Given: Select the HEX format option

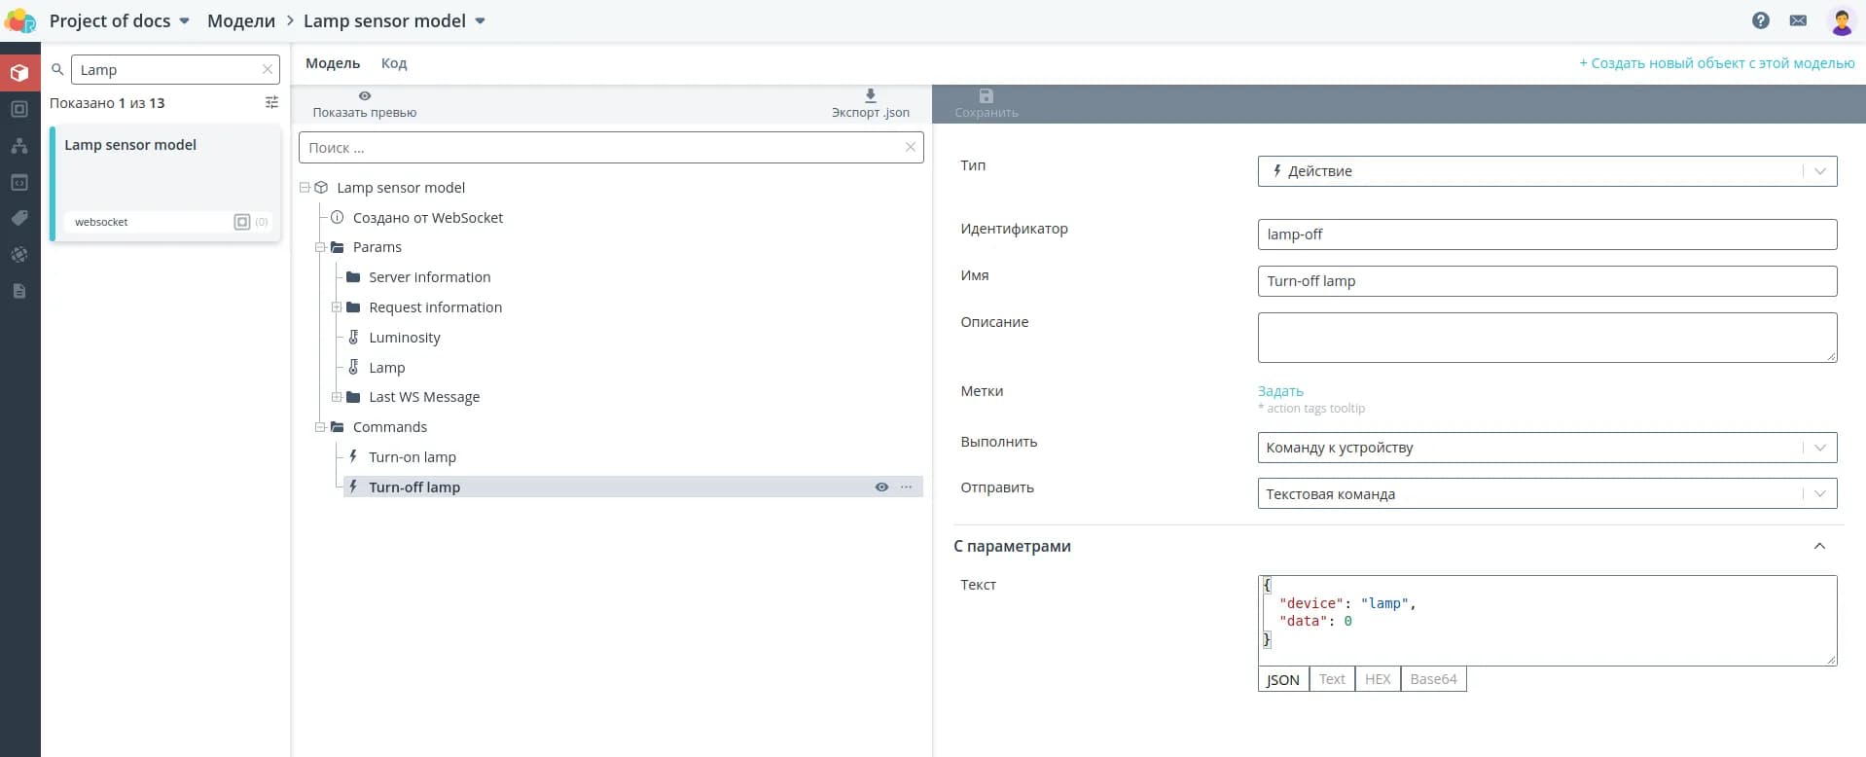Looking at the screenshot, I should pos(1377,679).
